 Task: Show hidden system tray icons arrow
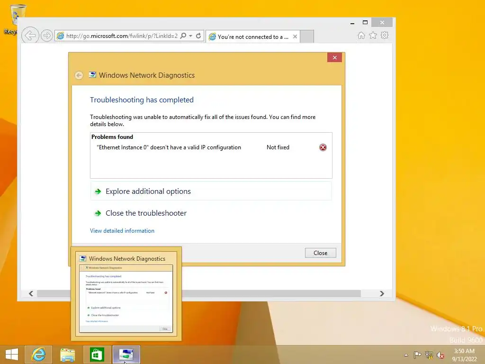click(x=406, y=355)
